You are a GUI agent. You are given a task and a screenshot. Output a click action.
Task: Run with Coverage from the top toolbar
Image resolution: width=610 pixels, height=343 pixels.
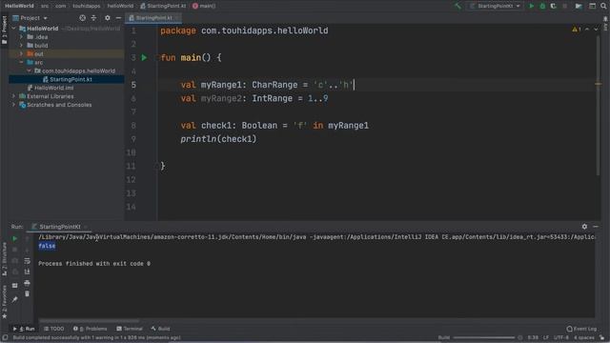click(x=553, y=6)
